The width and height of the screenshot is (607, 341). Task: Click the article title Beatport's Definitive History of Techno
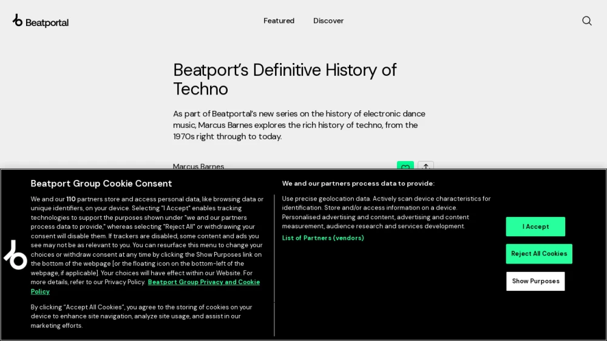coord(285,79)
